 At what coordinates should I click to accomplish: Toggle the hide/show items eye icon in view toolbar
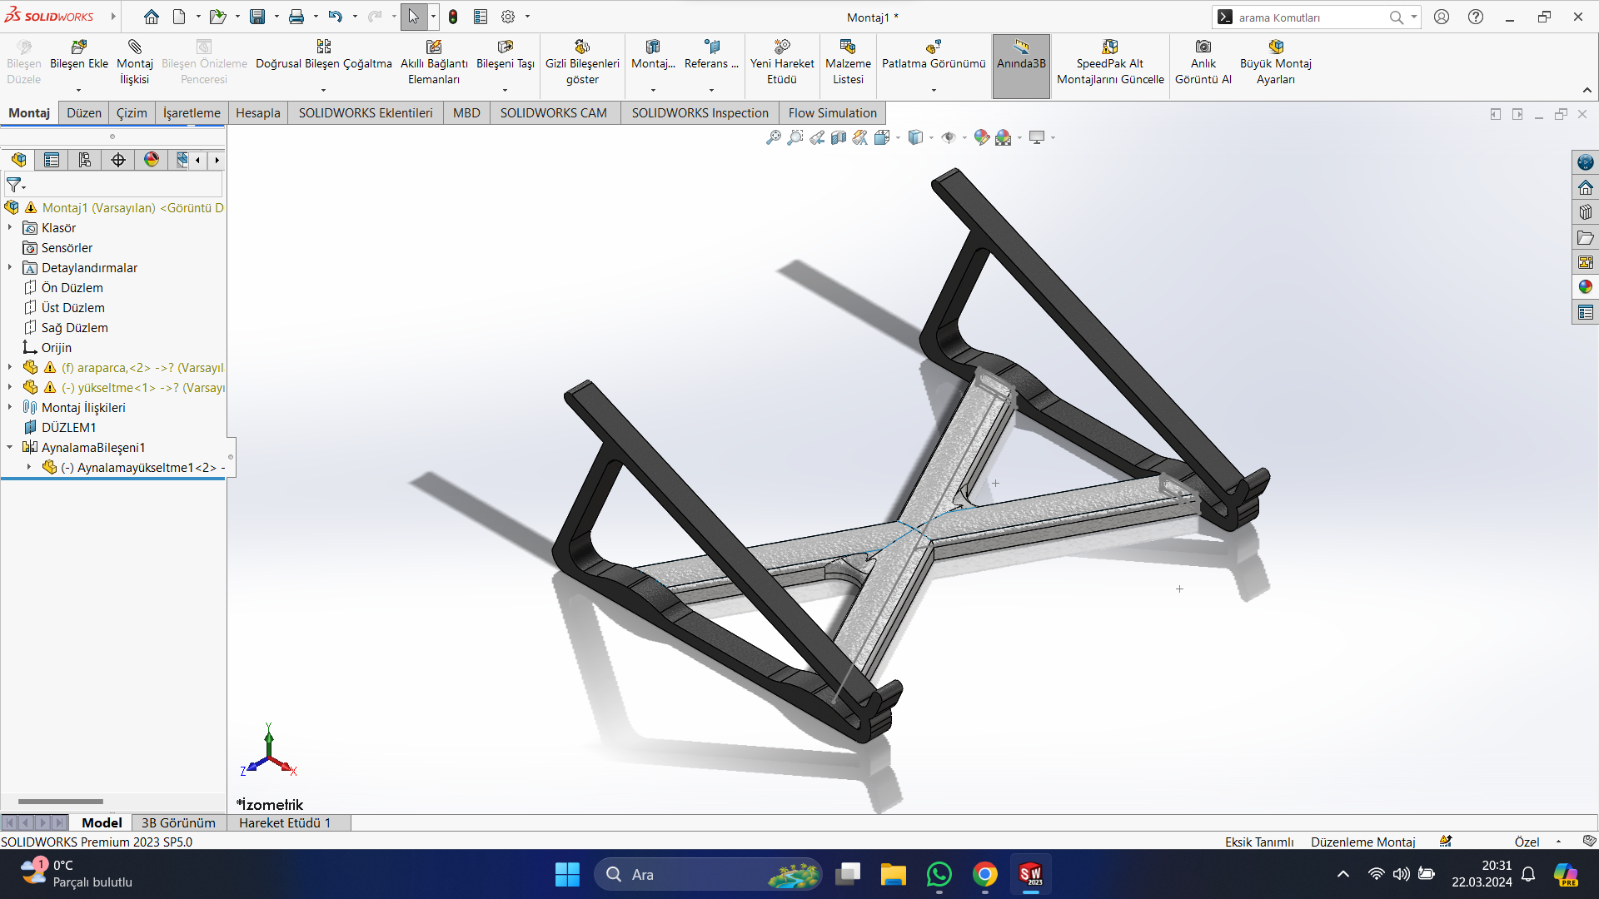949,137
